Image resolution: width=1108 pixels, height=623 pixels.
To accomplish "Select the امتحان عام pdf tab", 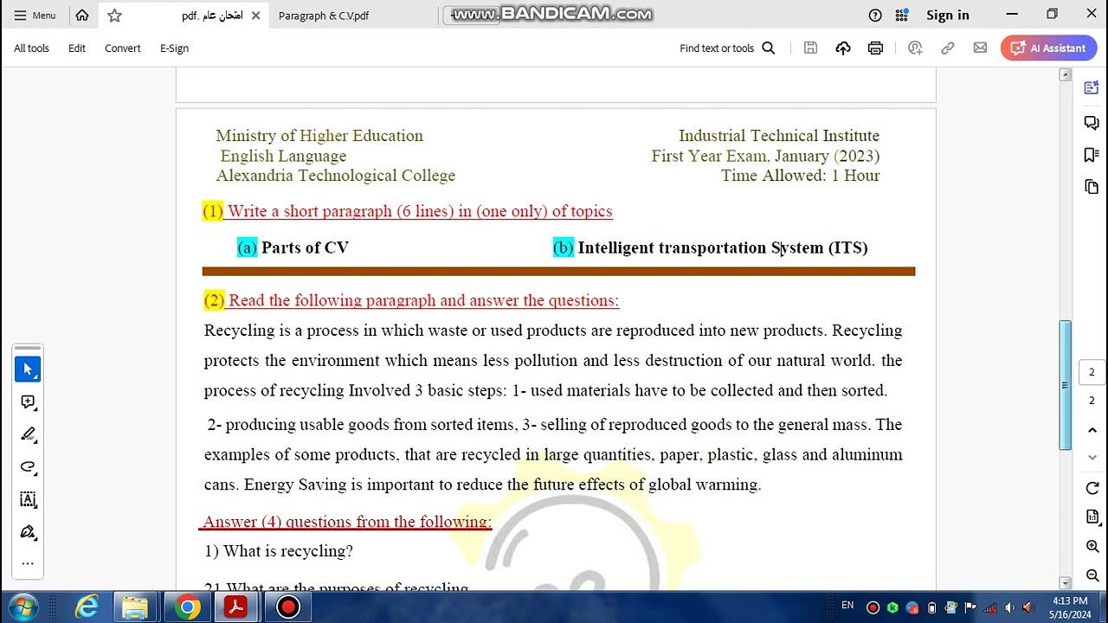I will 212,16.
